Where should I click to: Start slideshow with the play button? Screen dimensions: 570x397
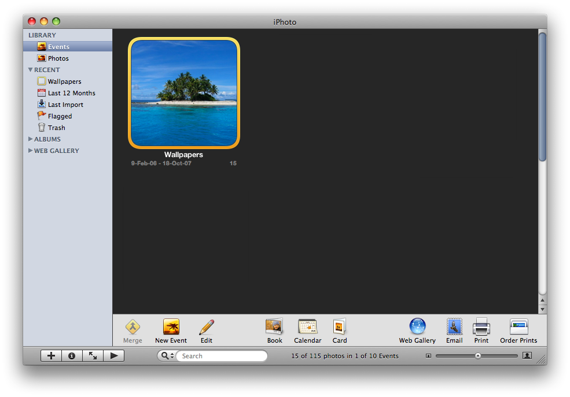(x=113, y=356)
